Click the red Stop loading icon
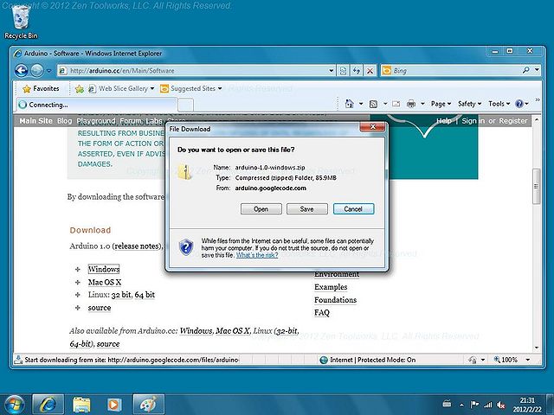 (x=370, y=71)
